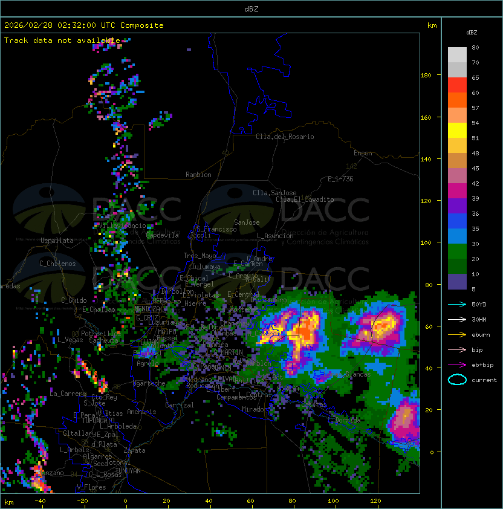Click 'Track data not available' message
The width and height of the screenshot is (503, 509).
(x=62, y=41)
